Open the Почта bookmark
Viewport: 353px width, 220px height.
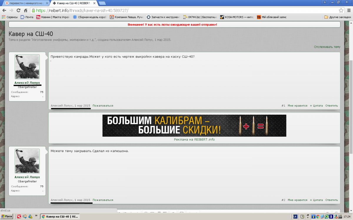[27, 17]
